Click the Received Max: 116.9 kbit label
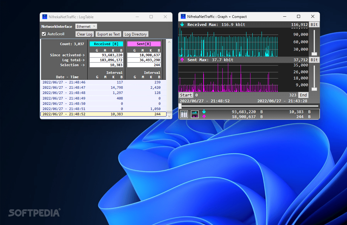347x225 pixels. [x=216, y=25]
